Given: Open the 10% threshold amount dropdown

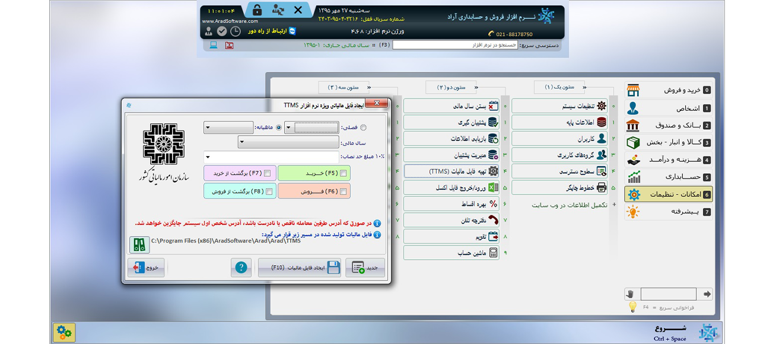Looking at the screenshot, I should 209,157.
